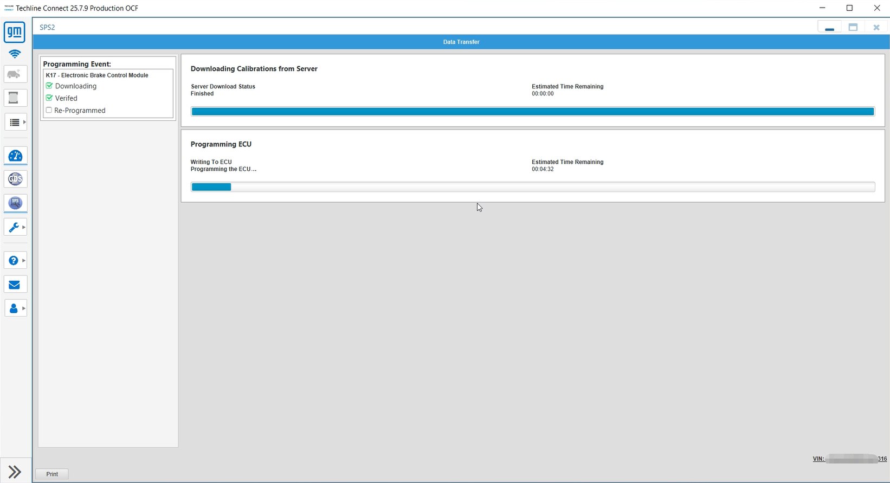Open the SPS programming icon
This screenshot has width=890, height=483.
[x=15, y=203]
